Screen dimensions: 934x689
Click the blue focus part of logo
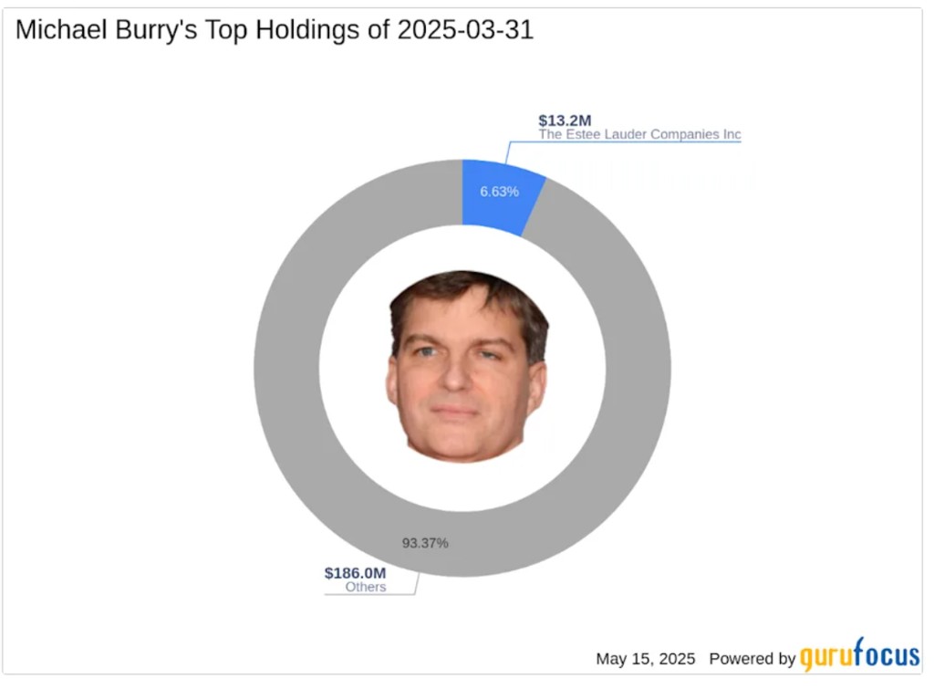tap(887, 653)
